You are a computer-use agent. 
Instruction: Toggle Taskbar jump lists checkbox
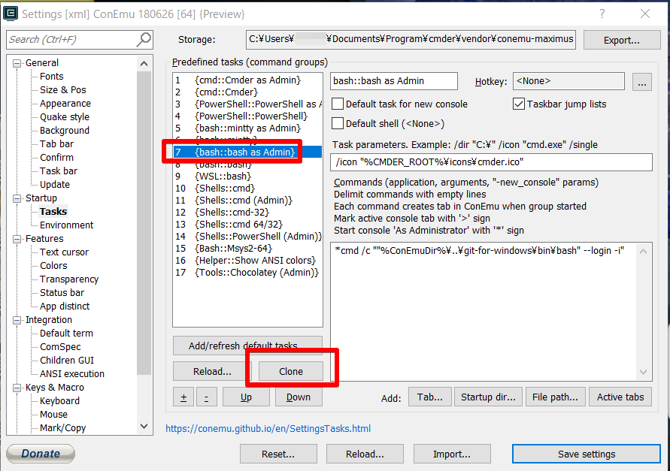click(x=518, y=104)
